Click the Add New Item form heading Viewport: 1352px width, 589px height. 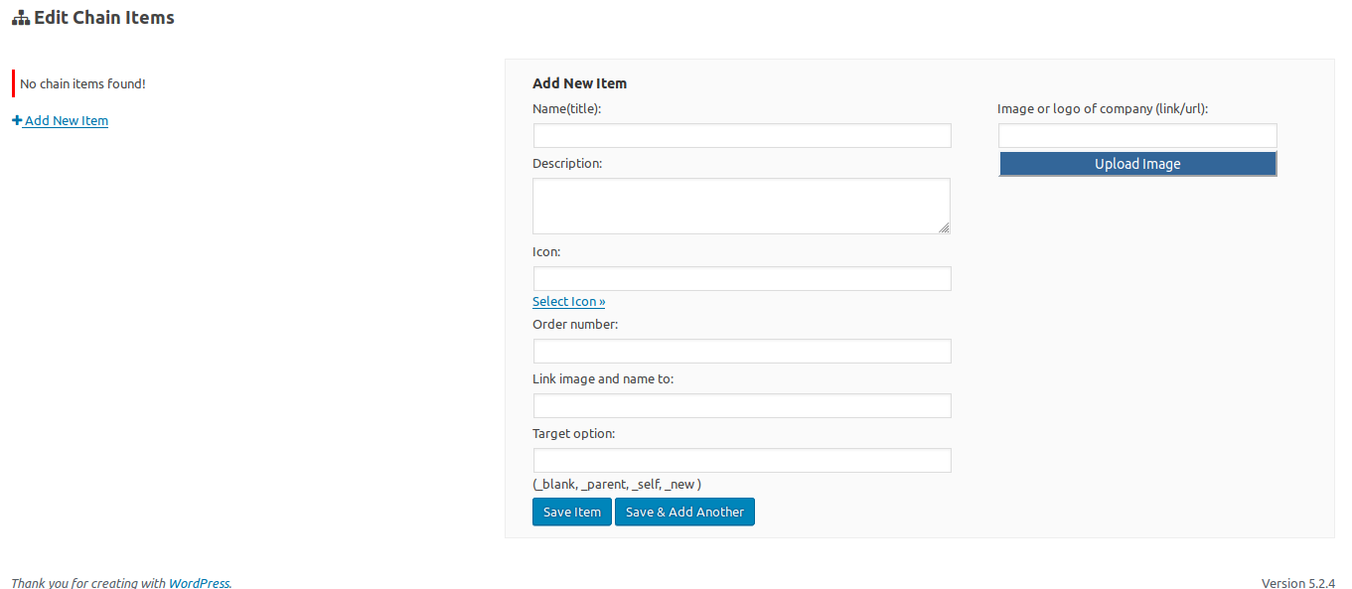point(579,83)
